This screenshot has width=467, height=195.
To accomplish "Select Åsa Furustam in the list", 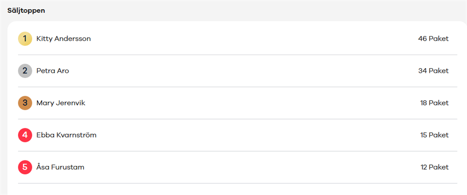I will [x=60, y=167].
